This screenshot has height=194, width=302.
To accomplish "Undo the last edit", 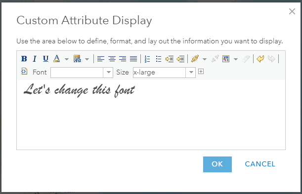I will 260,59.
